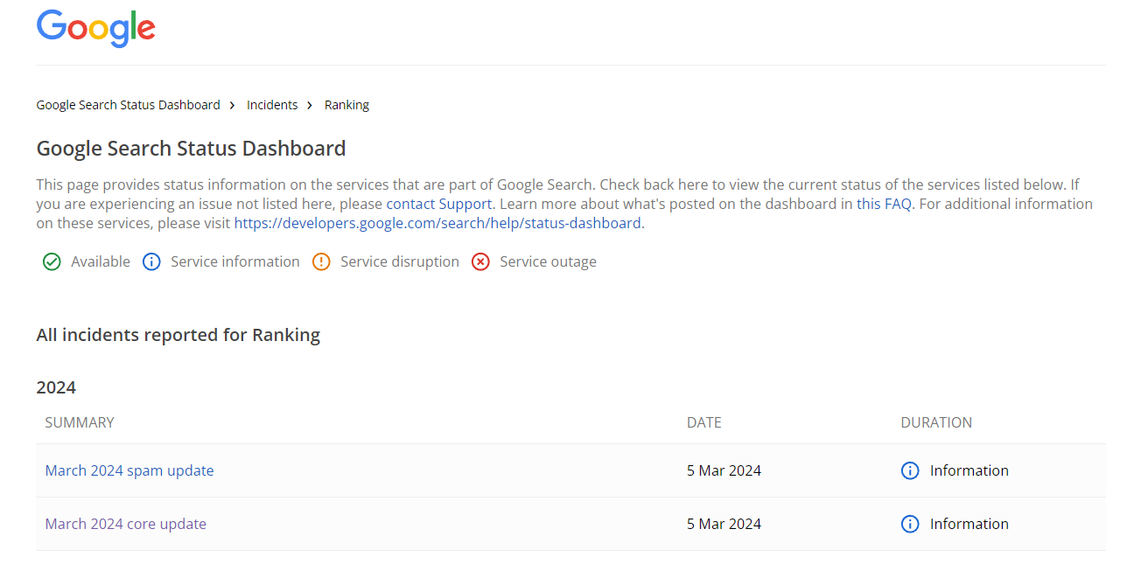
Task: Follow the "this FAQ" link
Action: point(884,204)
